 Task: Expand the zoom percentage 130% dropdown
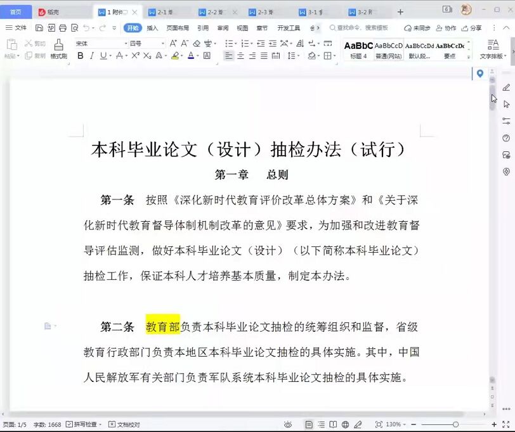(396, 424)
